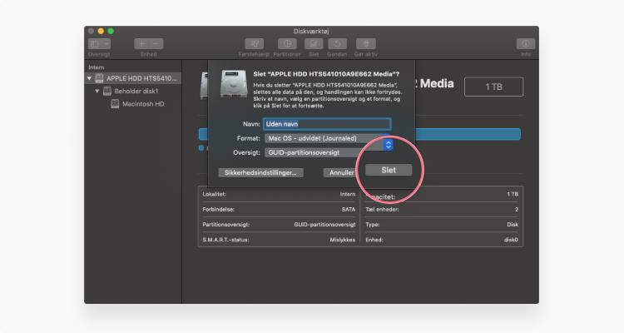Click the hard disk image in the dialog
Viewport: 624px width, 333px height.
point(234,83)
